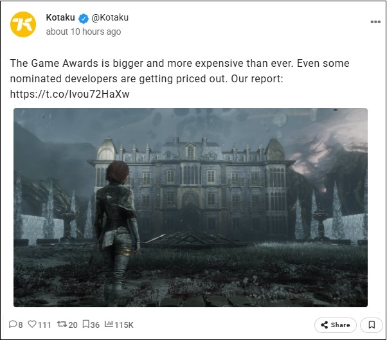Screen dimensions: 387x340
Task: Click the blue verified checkmark badge
Action: (84, 19)
